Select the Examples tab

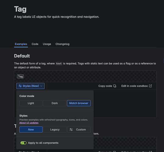point(21,44)
